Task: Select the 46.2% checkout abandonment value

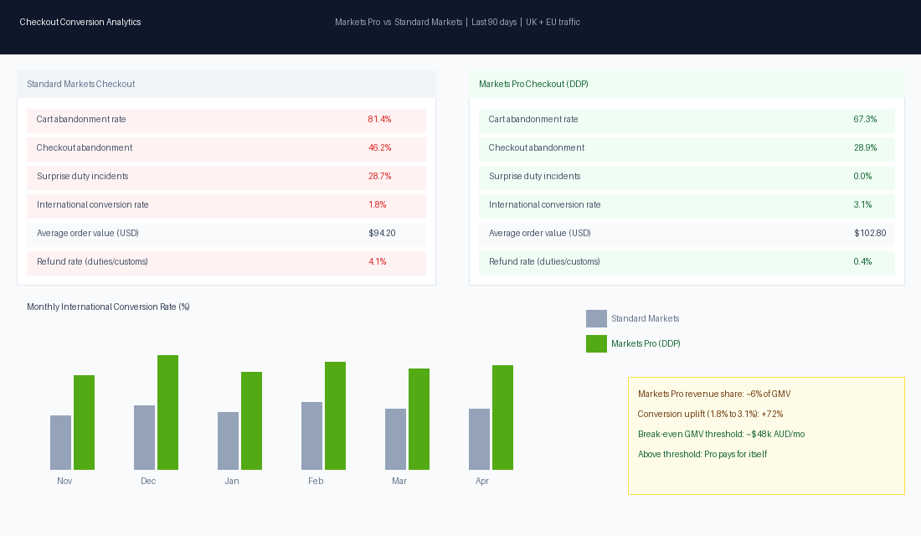Action: pyautogui.click(x=379, y=147)
